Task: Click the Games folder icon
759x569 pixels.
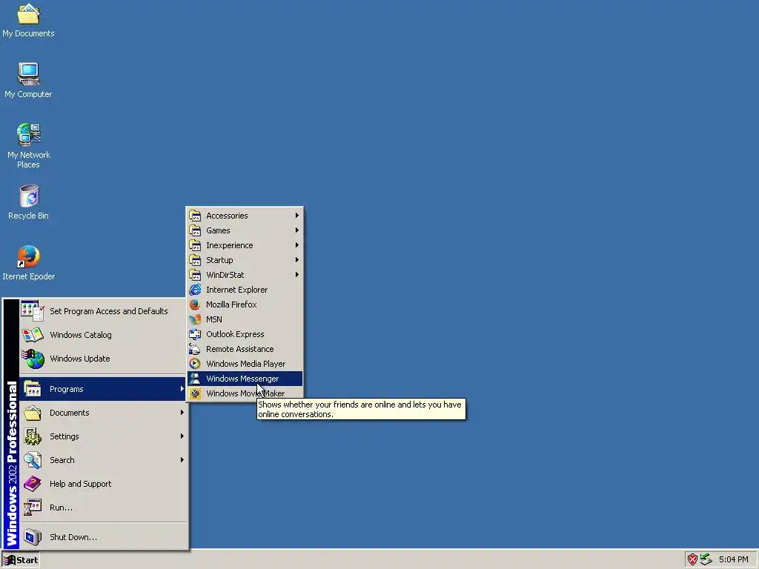Action: [x=195, y=230]
